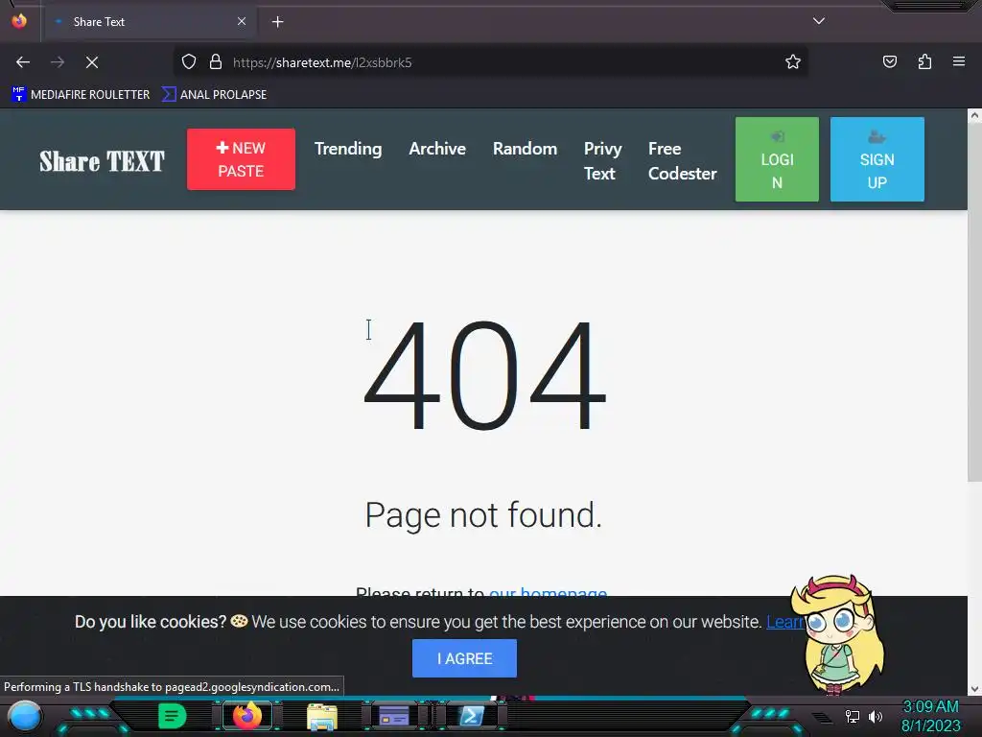The height and width of the screenshot is (737, 982).
Task: Open the green notes app on taskbar
Action: point(172,716)
